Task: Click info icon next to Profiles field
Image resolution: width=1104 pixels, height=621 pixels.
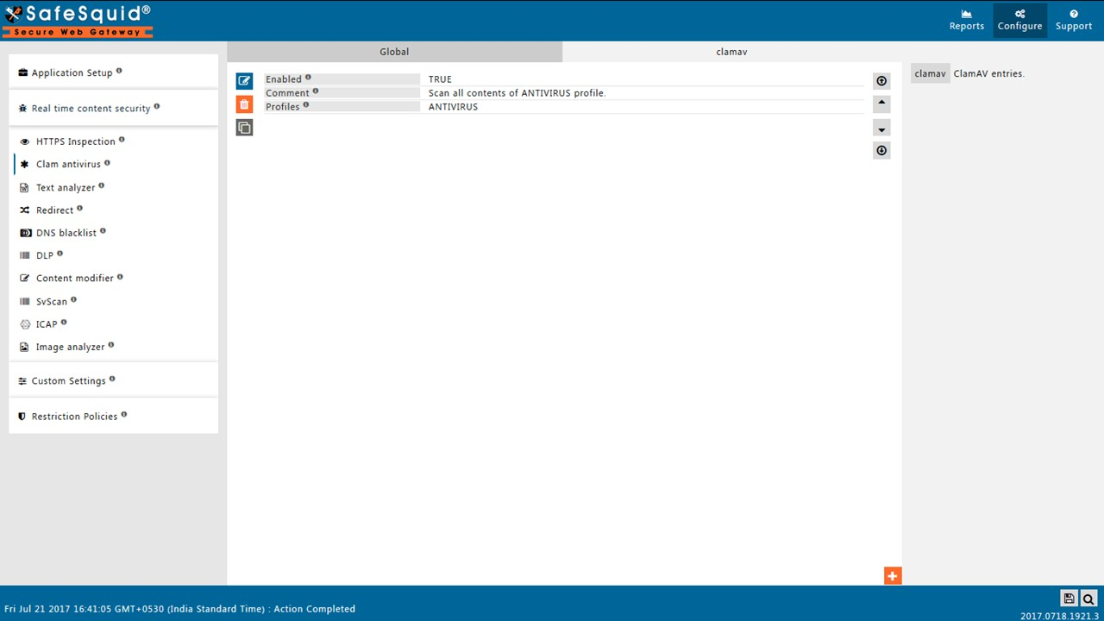Action: click(x=306, y=105)
